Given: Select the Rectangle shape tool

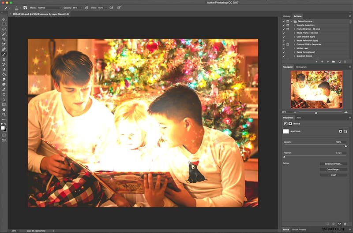Looking at the screenshot, I should coord(4,104).
